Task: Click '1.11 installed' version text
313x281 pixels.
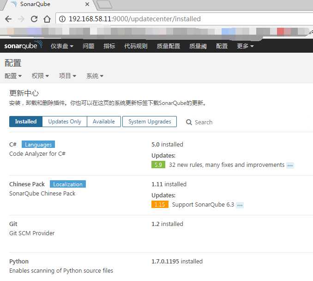Action: (x=169, y=184)
